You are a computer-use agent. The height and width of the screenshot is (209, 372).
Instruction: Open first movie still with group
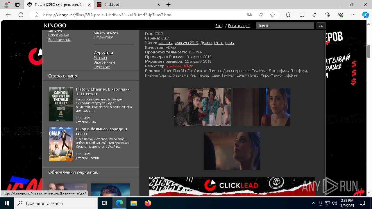(202, 107)
